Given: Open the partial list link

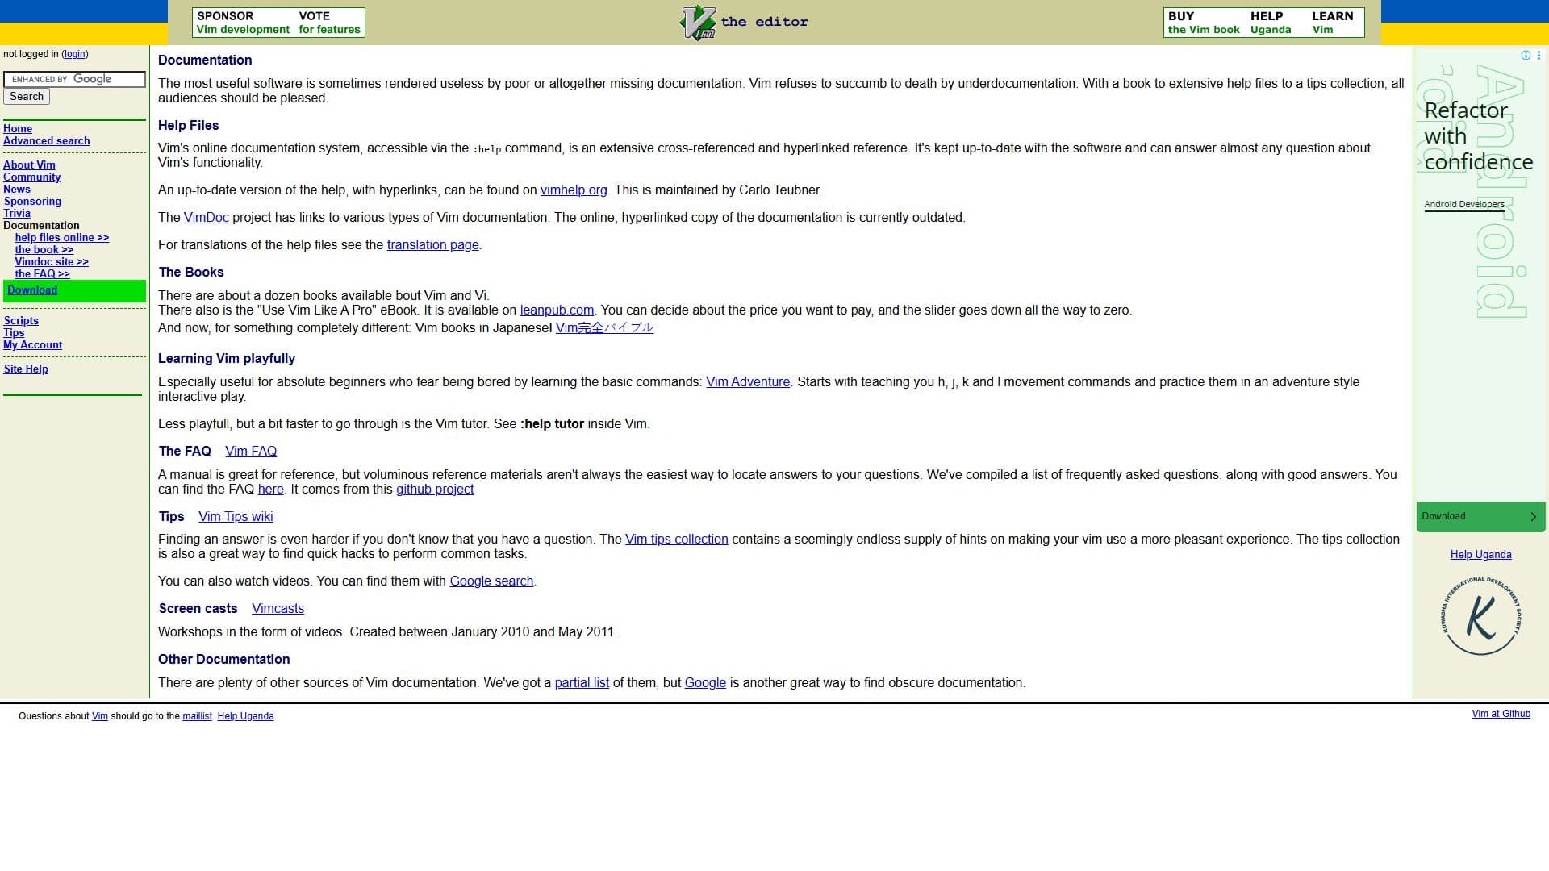Looking at the screenshot, I should 582,683.
